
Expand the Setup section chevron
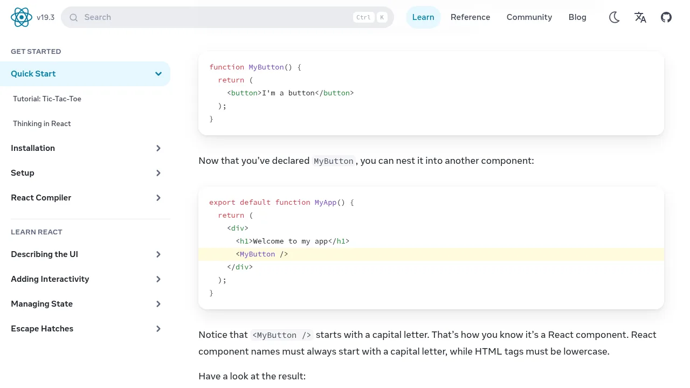[158, 173]
